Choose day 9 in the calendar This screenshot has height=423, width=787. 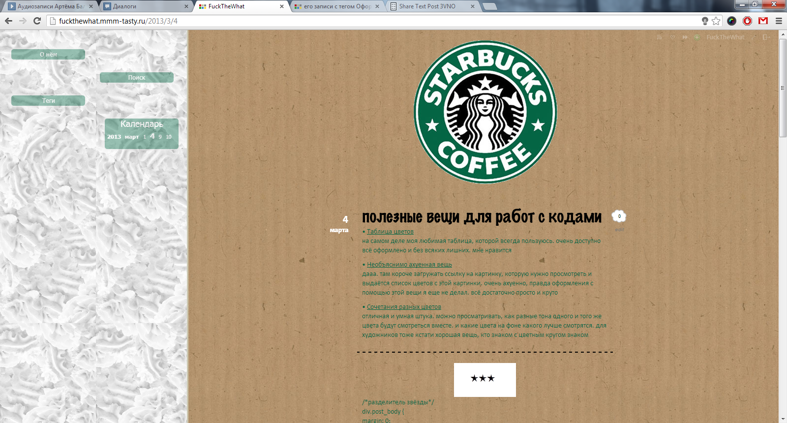click(160, 137)
